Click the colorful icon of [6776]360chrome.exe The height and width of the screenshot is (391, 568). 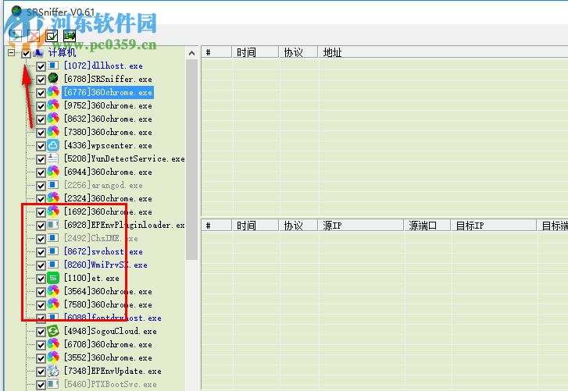[x=53, y=92]
